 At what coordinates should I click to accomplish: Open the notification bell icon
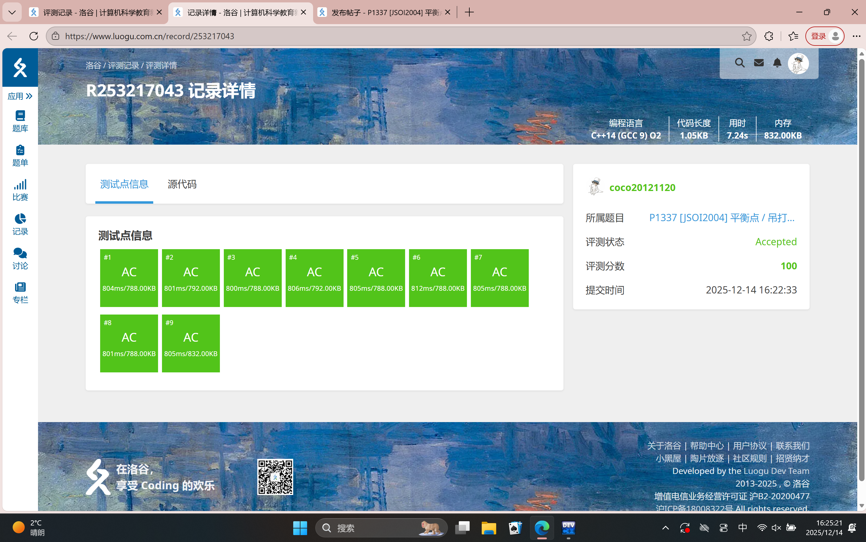click(777, 63)
